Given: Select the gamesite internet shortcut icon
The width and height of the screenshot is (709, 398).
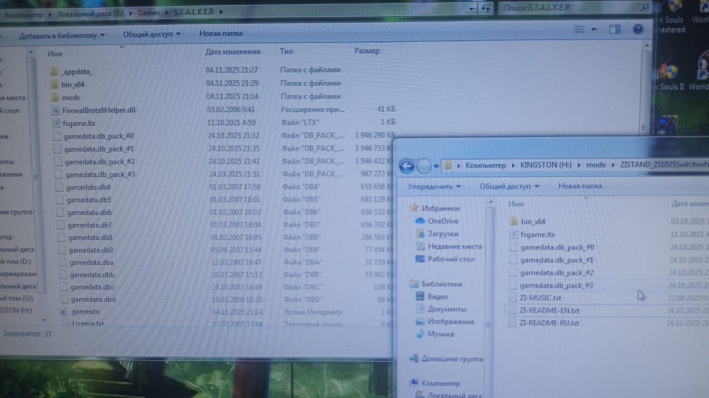Looking at the screenshot, I should pos(64,312).
